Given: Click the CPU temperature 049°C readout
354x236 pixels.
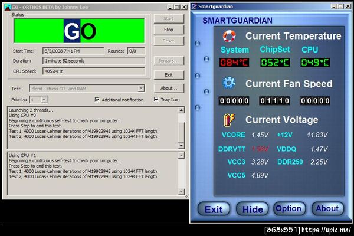Looking at the screenshot, I should pyautogui.click(x=315, y=63).
